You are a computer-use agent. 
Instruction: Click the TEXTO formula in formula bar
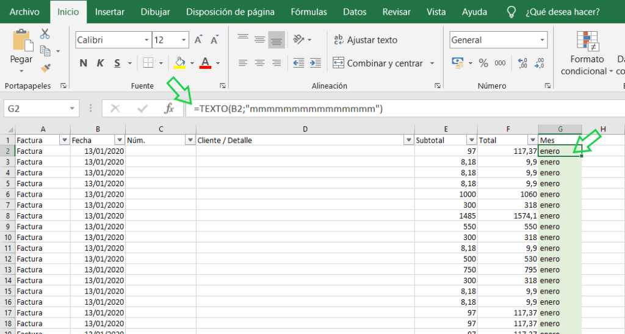click(x=288, y=109)
